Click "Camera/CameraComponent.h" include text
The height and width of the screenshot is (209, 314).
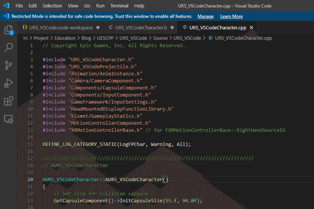[x=105, y=81]
